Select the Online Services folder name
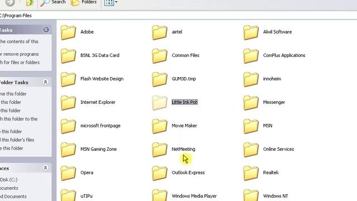Viewport: 357px width, 201px height. pyautogui.click(x=278, y=149)
